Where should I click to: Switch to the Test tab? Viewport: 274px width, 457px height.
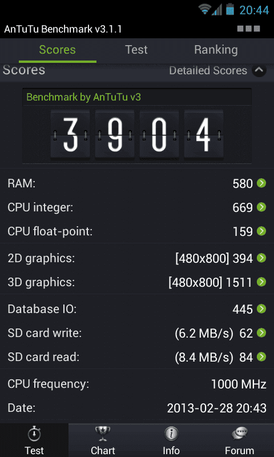click(136, 50)
